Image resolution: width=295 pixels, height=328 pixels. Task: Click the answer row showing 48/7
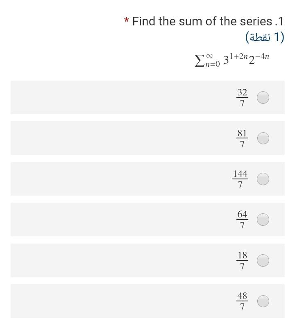(x=147, y=301)
